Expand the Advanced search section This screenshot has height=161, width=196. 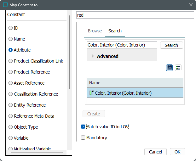[93, 56]
